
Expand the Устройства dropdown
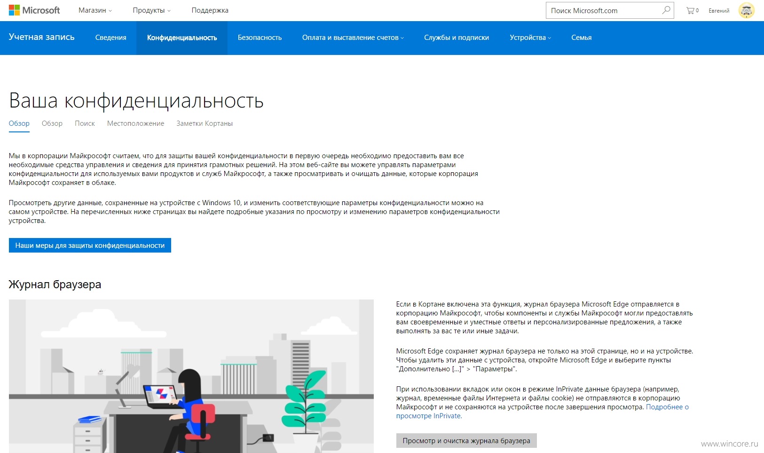pyautogui.click(x=530, y=38)
